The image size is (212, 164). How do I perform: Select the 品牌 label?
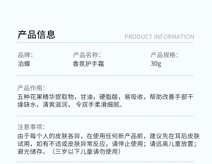coord(25,55)
